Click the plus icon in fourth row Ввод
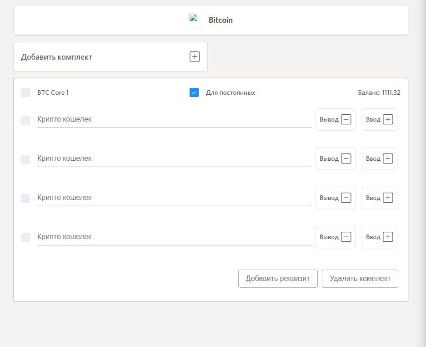Screen dimensions: 426x347 [388, 237]
